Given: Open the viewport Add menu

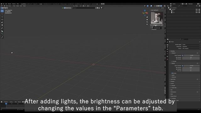Looking at the screenshot, I should coord(21,6).
